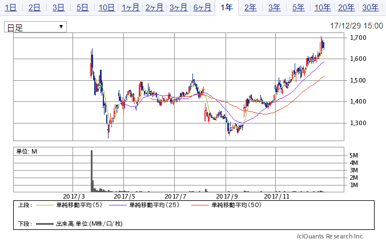386x243 pixels.
Task: Click the 4M volume axis label
Action: click(x=354, y=163)
